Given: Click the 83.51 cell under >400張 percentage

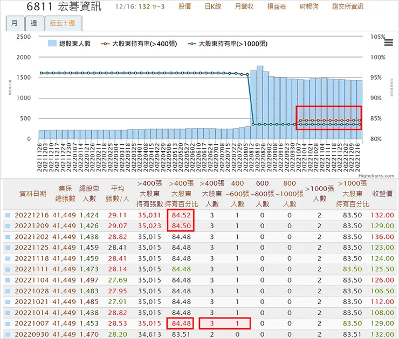Looking at the screenshot, I should 181,335.
